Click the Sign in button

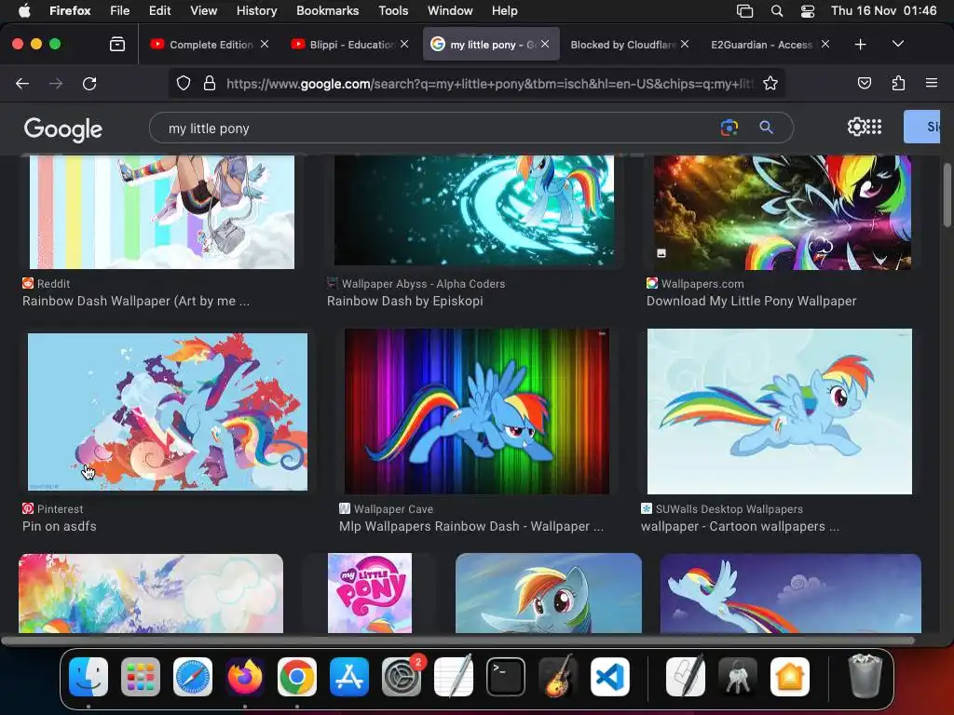(x=922, y=127)
